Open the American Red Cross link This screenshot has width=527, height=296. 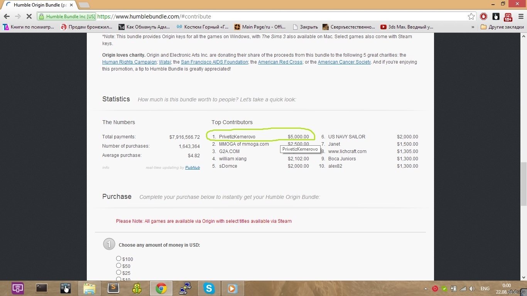(280, 62)
